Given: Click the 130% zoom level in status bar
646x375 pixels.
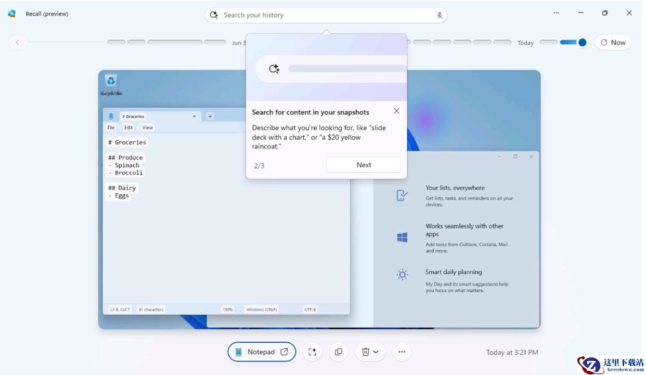Looking at the screenshot, I should tap(227, 310).
